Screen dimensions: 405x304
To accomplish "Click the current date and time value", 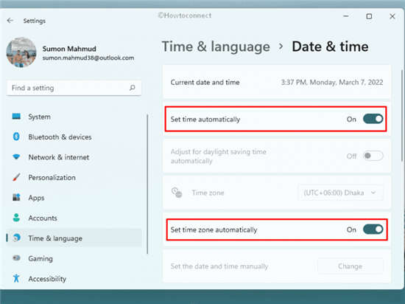I will pos(332,83).
